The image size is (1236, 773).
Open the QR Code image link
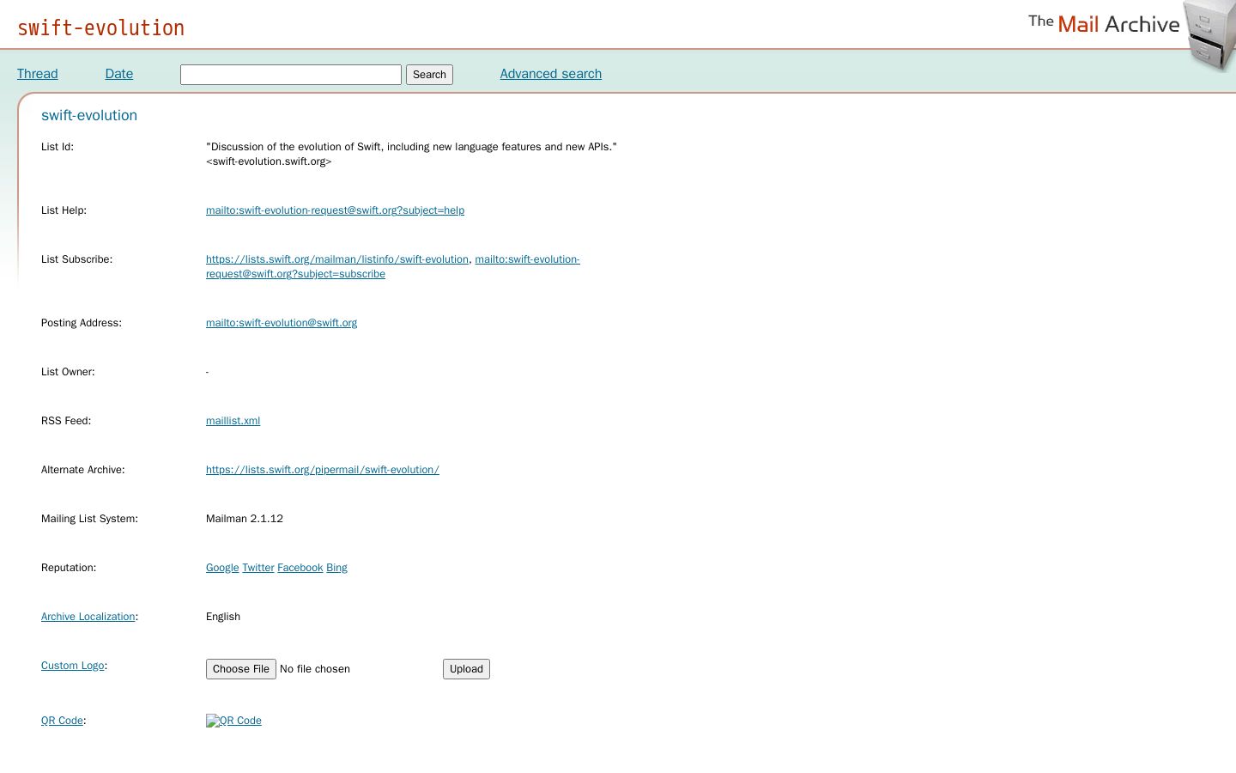pyautogui.click(x=233, y=721)
